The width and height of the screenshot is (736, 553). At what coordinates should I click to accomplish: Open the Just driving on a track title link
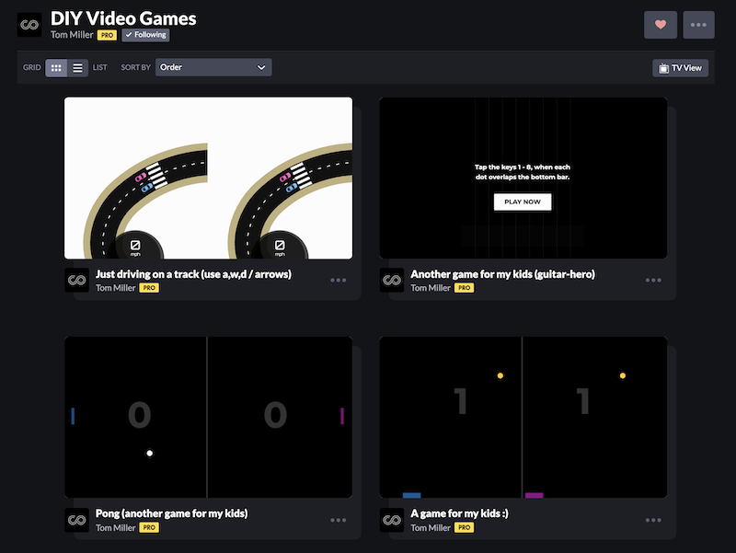193,274
